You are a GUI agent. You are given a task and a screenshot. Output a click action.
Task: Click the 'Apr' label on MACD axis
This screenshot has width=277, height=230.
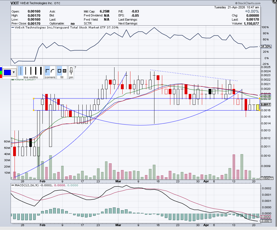206,225
